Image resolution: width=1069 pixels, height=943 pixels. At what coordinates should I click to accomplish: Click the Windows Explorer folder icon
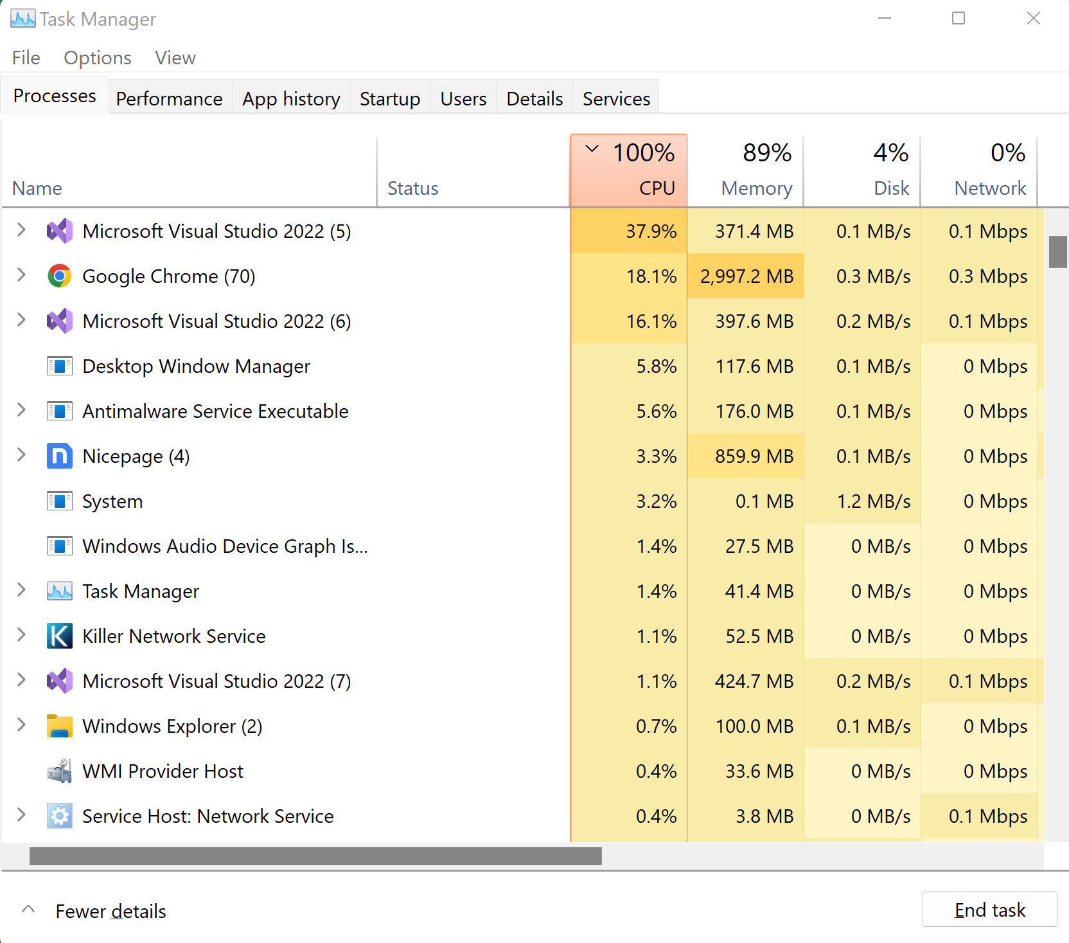[x=60, y=726]
